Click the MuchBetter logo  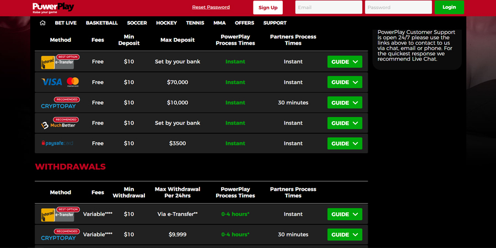coord(58,125)
